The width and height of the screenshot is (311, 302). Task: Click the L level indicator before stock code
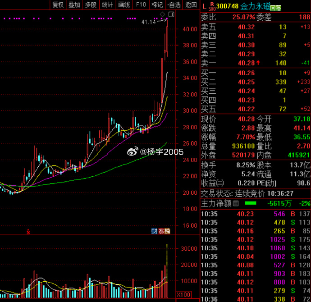tap(204, 7)
